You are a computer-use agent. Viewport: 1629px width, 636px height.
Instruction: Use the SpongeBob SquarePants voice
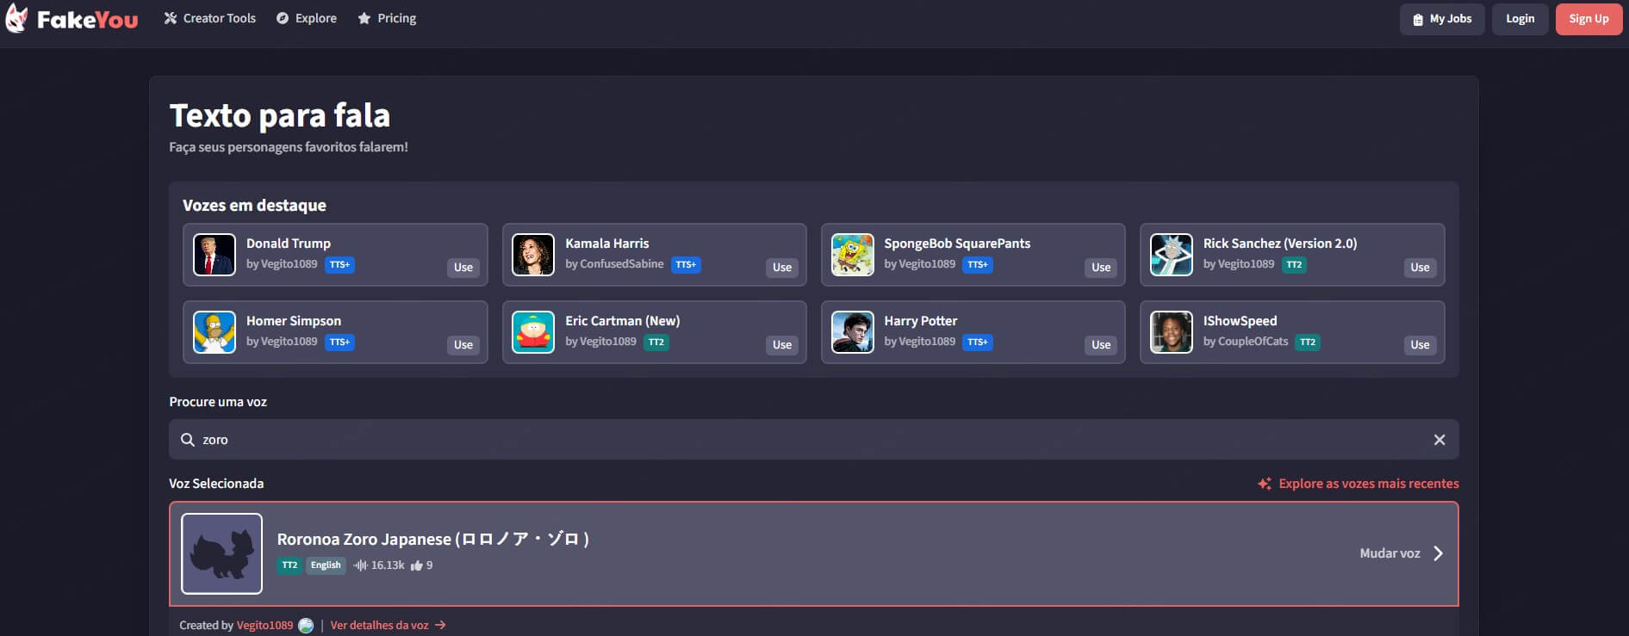[1101, 268]
